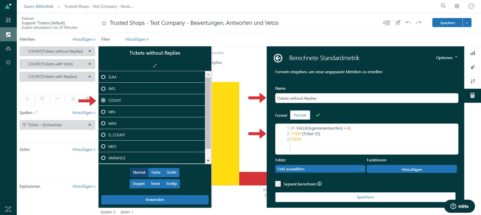This screenshot has width=481, height=215.
Task: Click the search magnifier icon
Action: 443,6
